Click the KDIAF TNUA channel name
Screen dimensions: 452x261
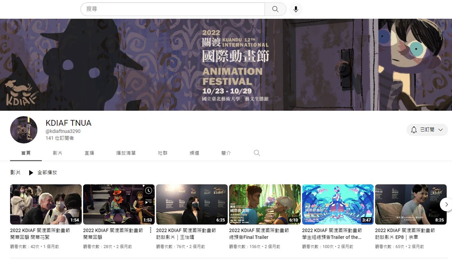(x=68, y=123)
